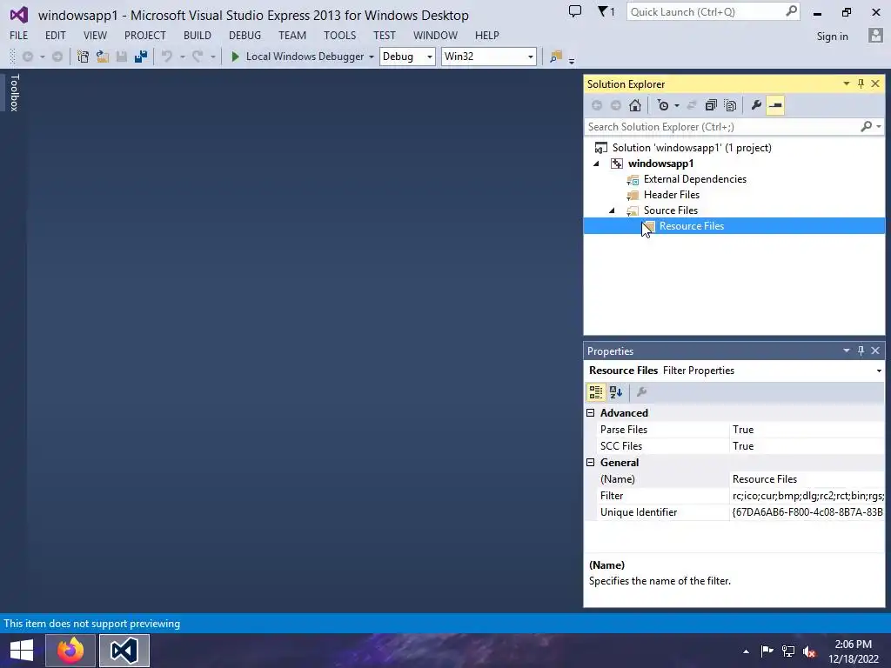
Task: Select the Header Files folder
Action: [671, 195]
